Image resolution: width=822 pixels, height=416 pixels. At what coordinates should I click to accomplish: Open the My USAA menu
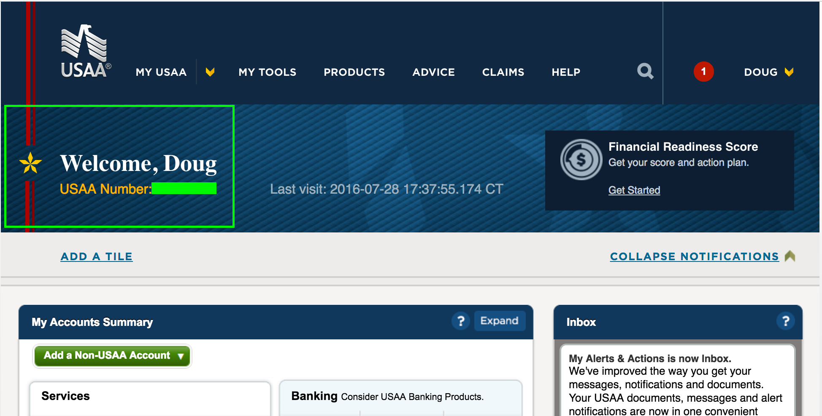pyautogui.click(x=161, y=72)
